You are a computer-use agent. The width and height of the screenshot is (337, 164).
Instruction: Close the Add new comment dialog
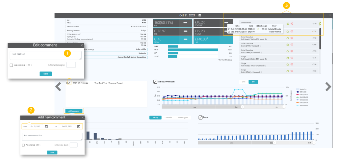[83, 118]
